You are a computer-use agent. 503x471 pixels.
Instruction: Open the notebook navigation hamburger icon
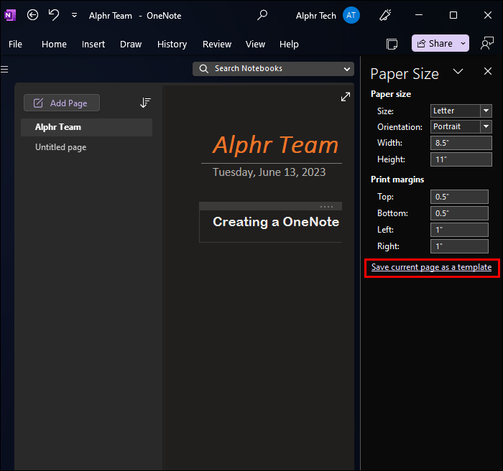pyautogui.click(x=4, y=69)
